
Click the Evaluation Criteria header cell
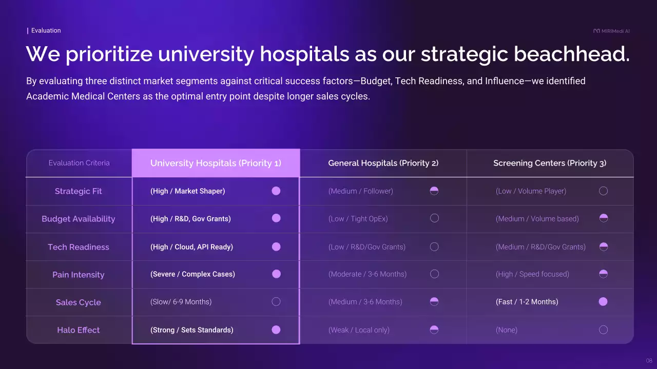click(79, 163)
